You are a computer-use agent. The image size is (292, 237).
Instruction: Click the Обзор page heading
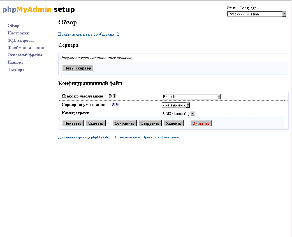(x=68, y=22)
